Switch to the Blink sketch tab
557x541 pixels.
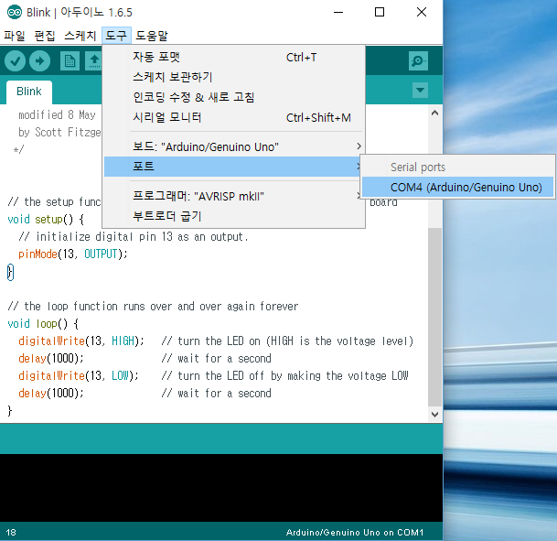click(29, 92)
